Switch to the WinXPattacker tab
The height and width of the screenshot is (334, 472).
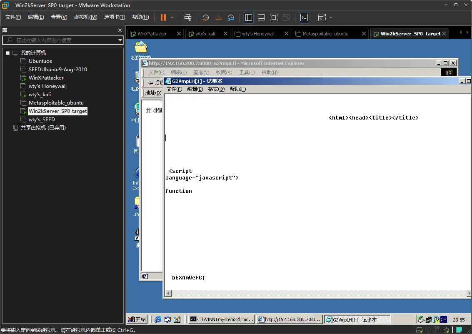click(152, 34)
